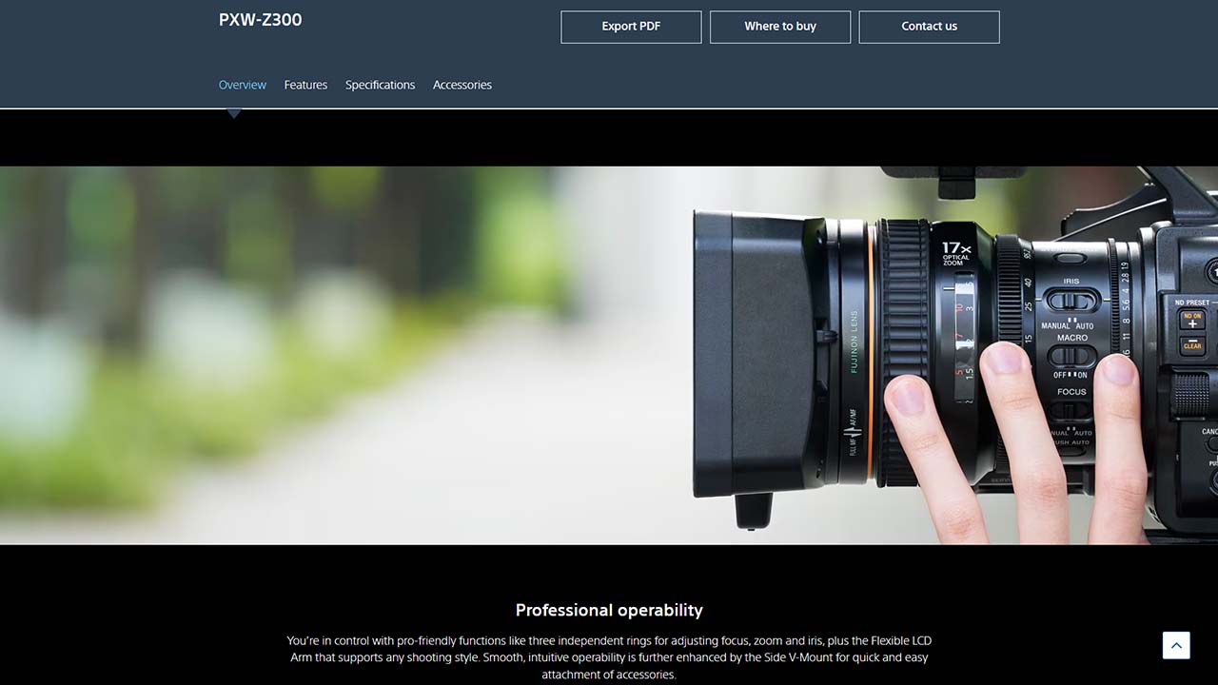Open the Where to buy page
Screen dimensions: 1218x685
pyautogui.click(x=780, y=27)
